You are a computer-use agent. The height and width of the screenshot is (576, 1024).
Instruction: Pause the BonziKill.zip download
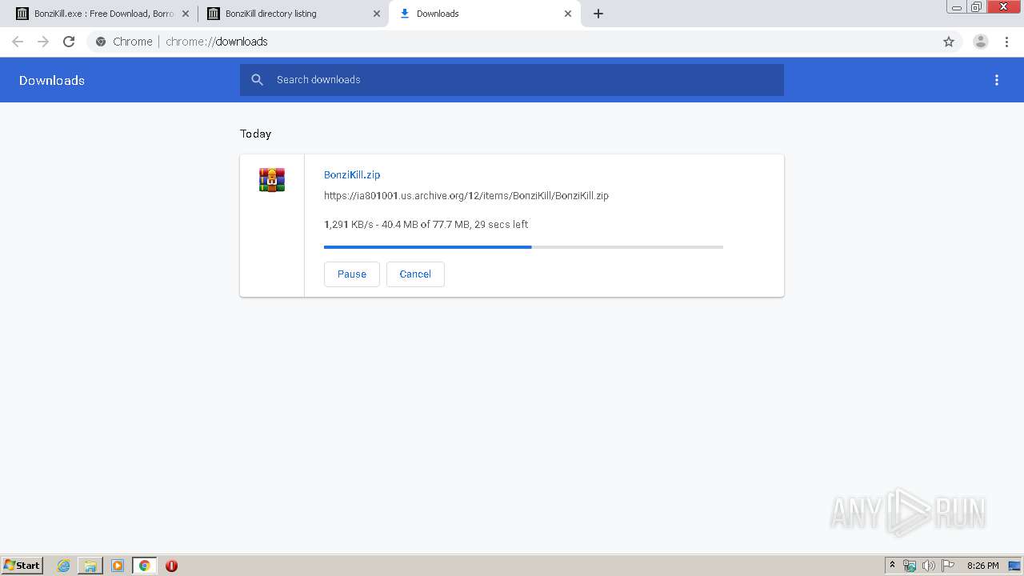tap(352, 274)
